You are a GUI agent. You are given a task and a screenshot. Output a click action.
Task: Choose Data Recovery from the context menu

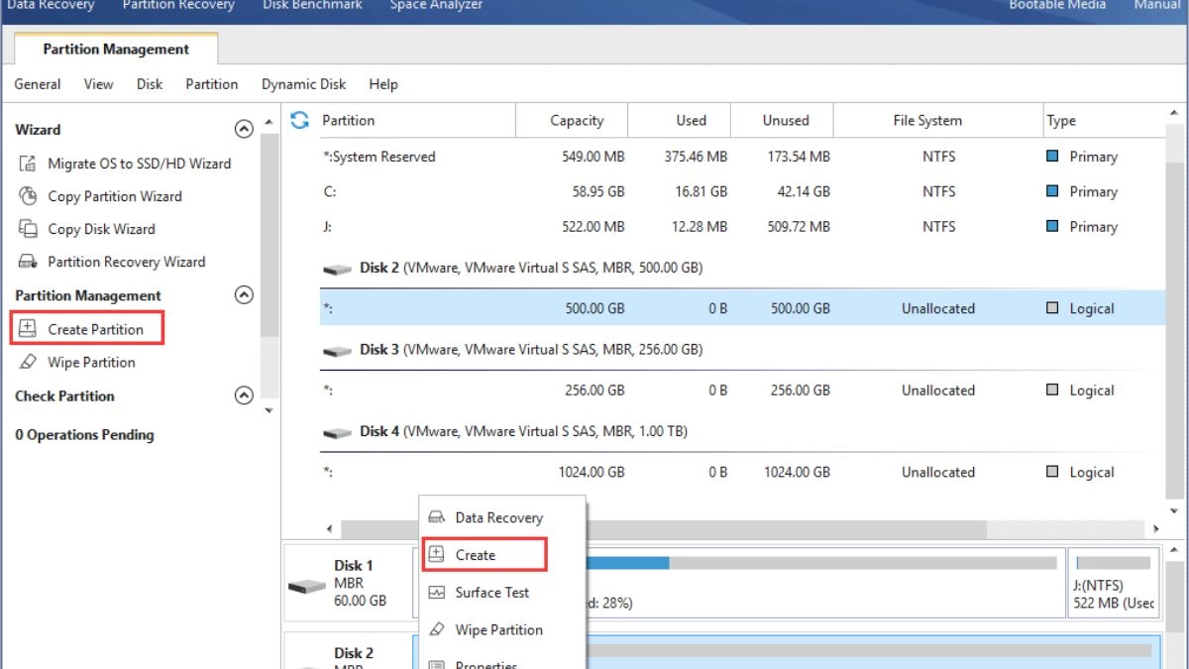click(486, 517)
